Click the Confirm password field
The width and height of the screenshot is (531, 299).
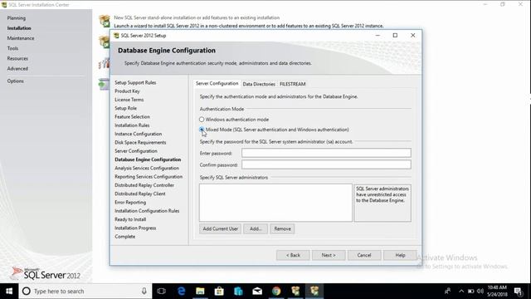click(326, 164)
